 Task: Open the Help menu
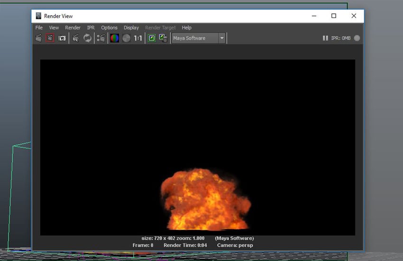186,28
